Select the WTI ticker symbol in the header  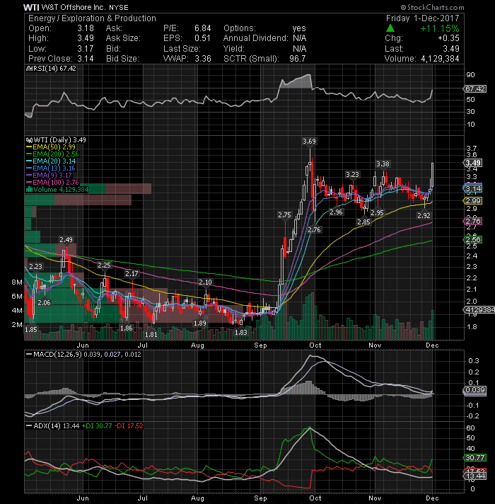point(31,7)
